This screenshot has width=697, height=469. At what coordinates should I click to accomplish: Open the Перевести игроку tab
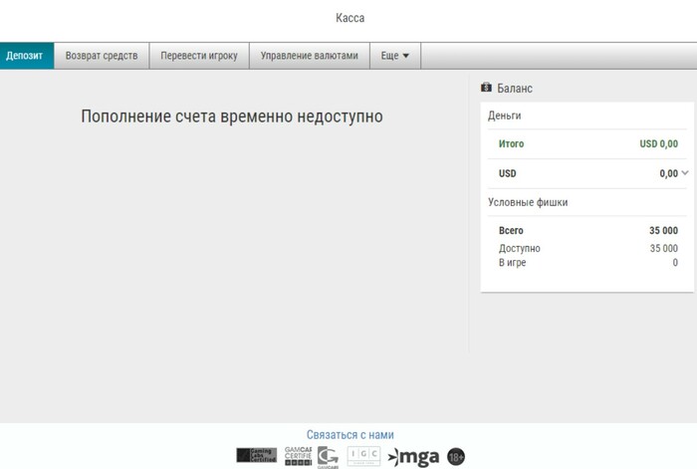pyautogui.click(x=199, y=56)
